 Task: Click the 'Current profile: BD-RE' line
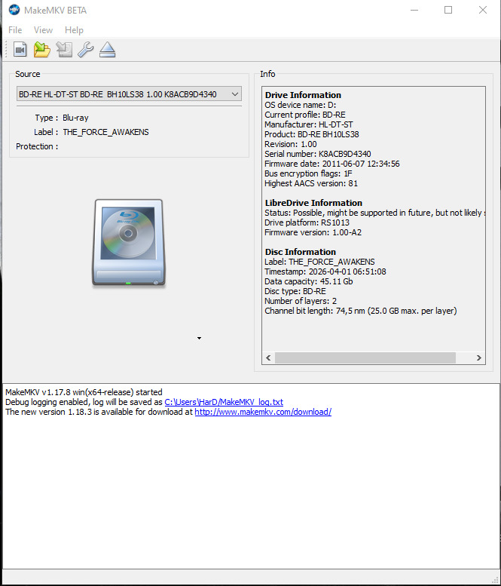pyautogui.click(x=305, y=115)
